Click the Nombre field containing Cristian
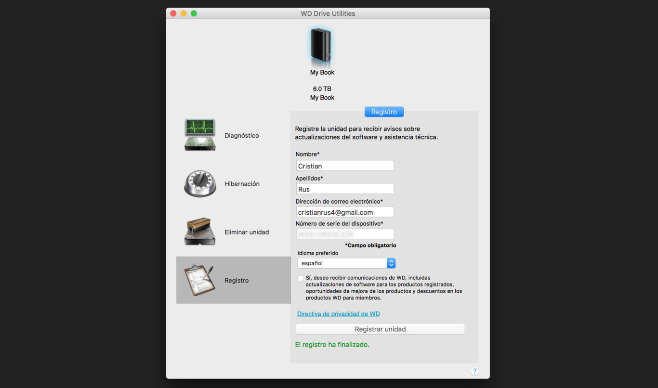 [345, 166]
